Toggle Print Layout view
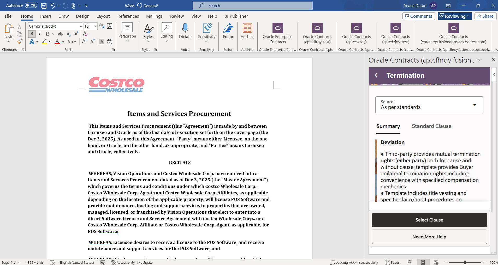This screenshot has height=265, width=498. (x=423, y=262)
